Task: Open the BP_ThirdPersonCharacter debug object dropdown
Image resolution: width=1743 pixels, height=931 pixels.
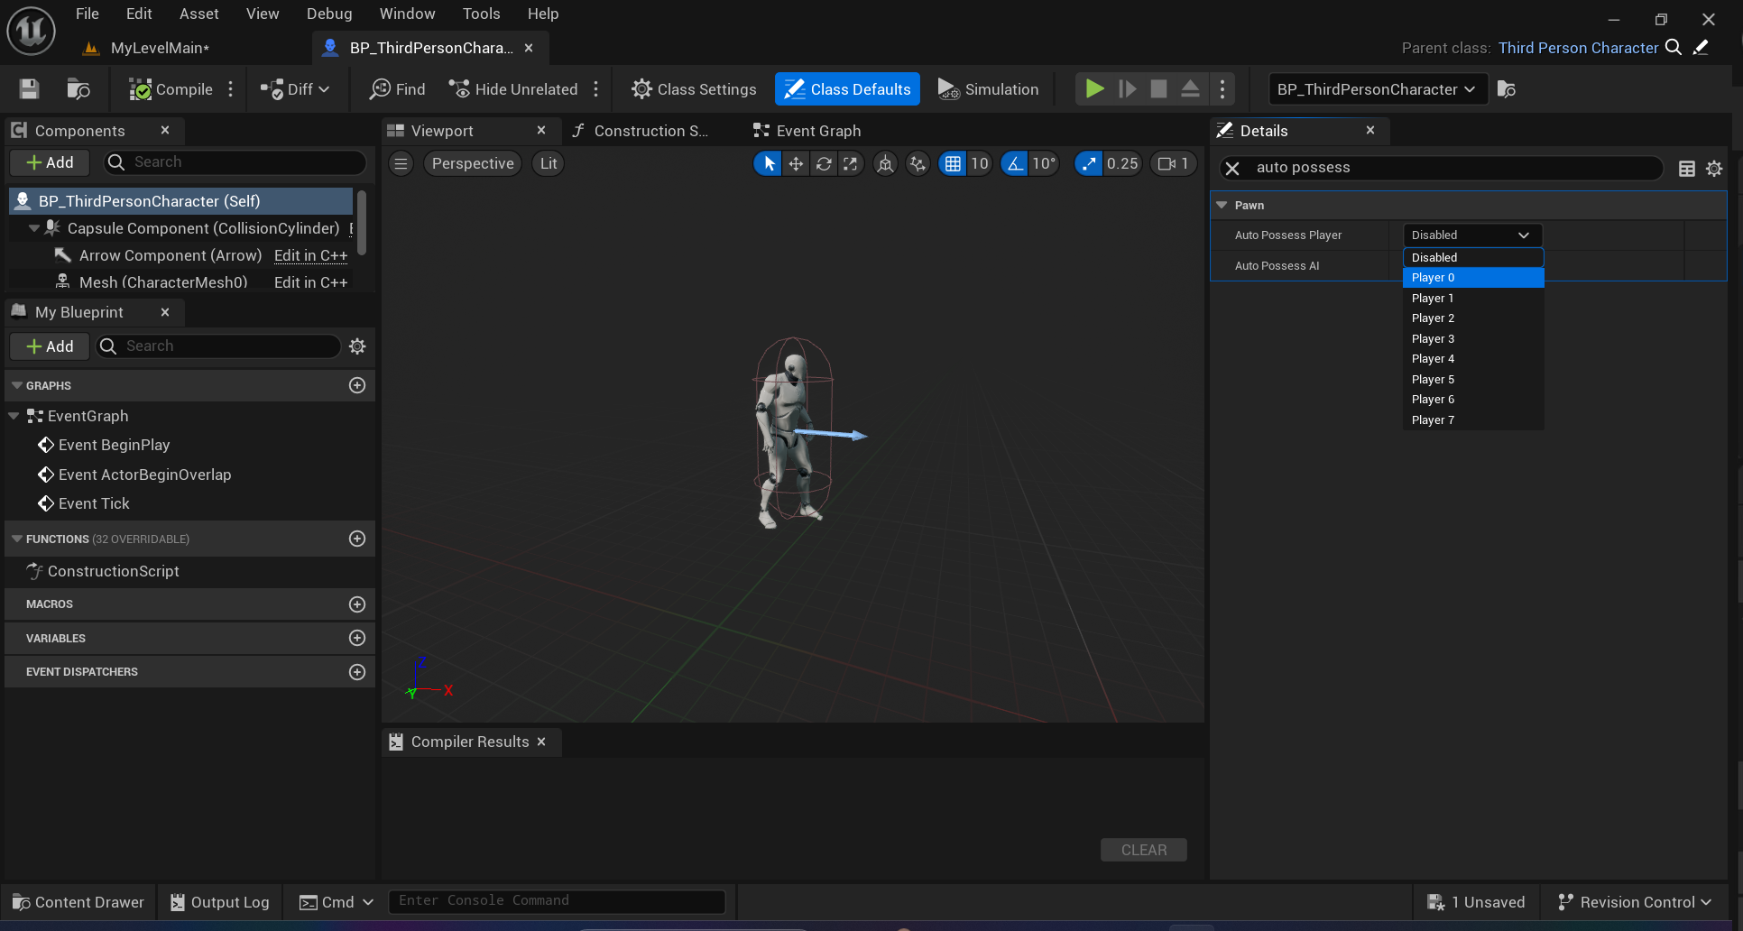Action: click(x=1377, y=88)
